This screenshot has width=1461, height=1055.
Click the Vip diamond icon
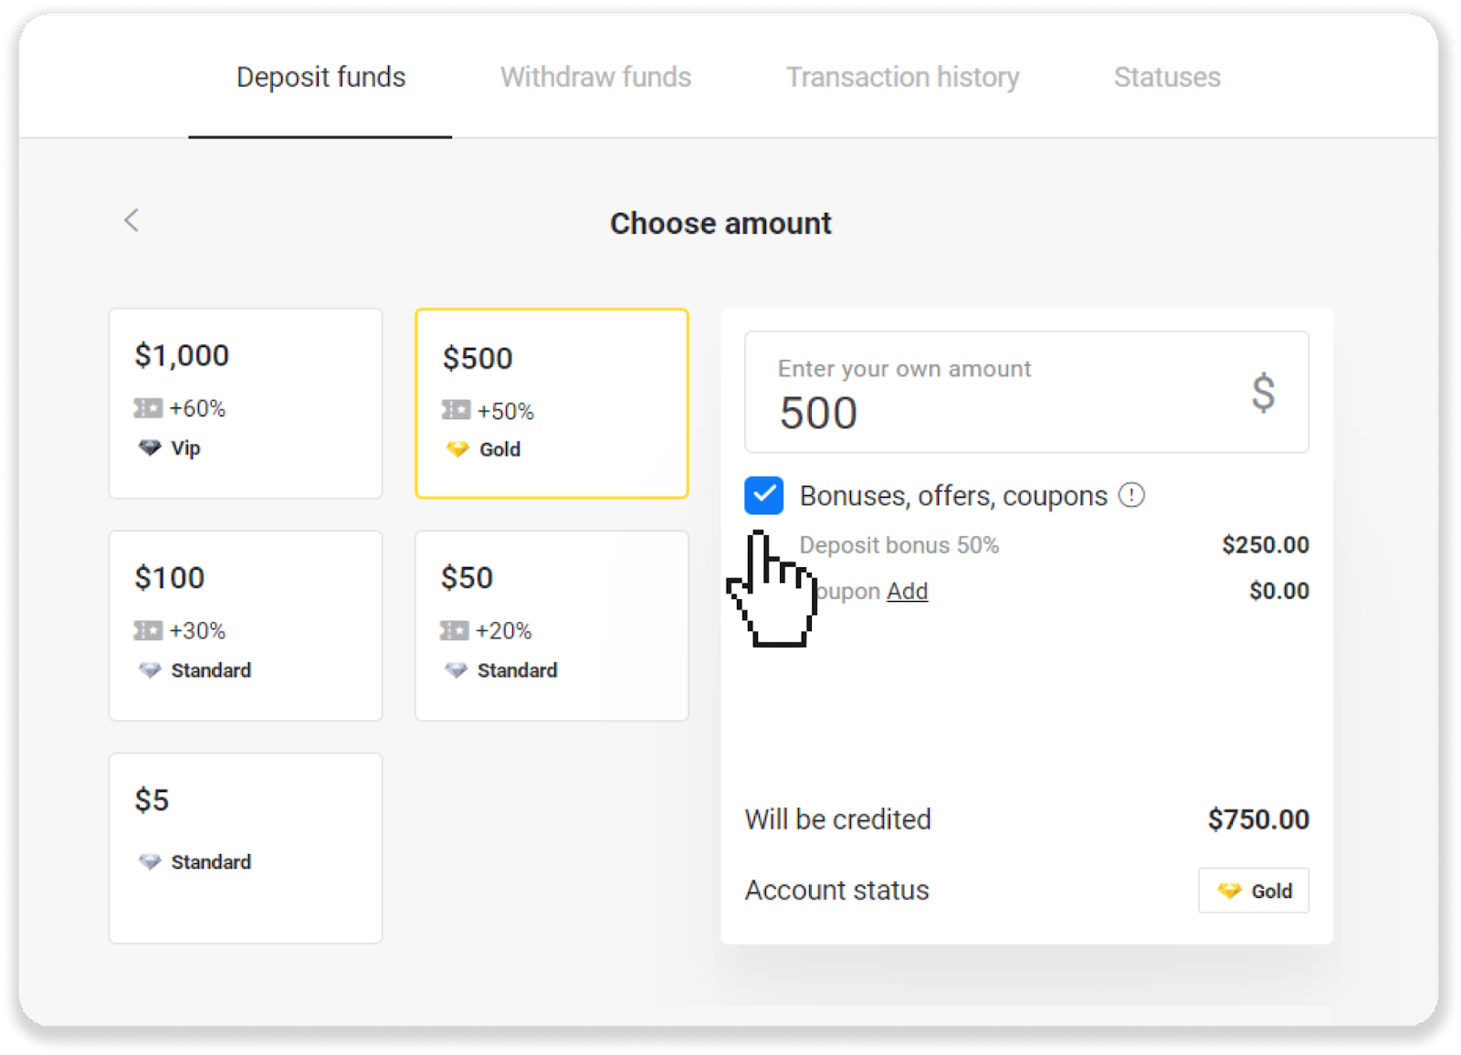tap(150, 448)
